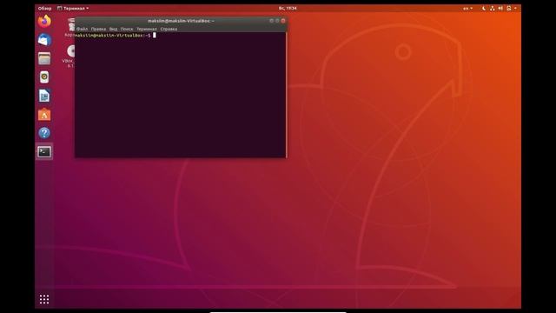Image resolution: width=556 pixels, height=313 pixels.
Task: Launch Thunderbird mail from the dock
Action: click(44, 40)
